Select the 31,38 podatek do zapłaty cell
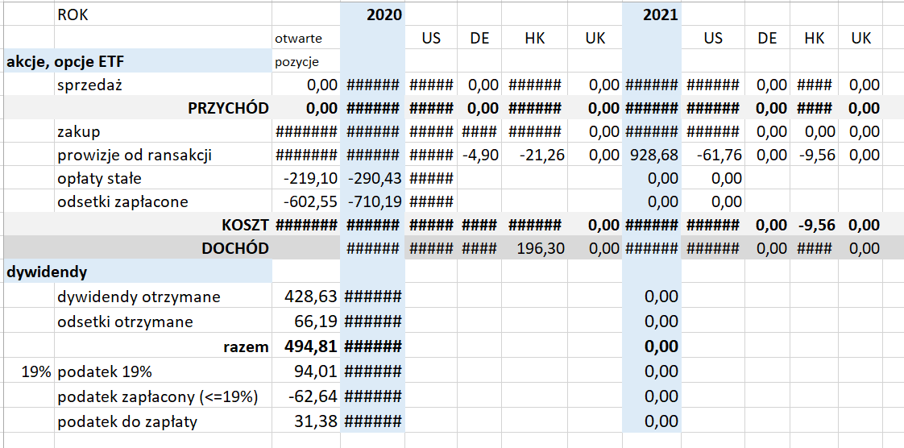904x448 pixels. point(306,422)
